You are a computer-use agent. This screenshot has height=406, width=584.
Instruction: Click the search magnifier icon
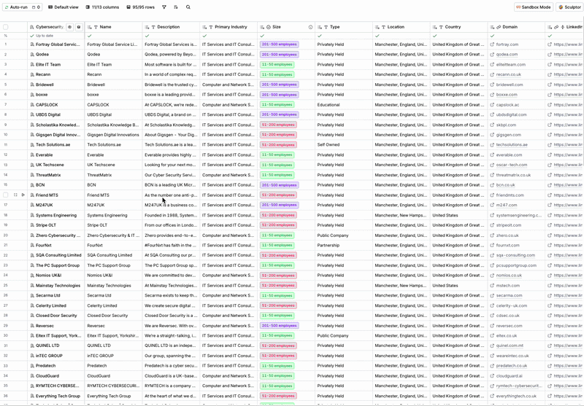[x=188, y=7]
